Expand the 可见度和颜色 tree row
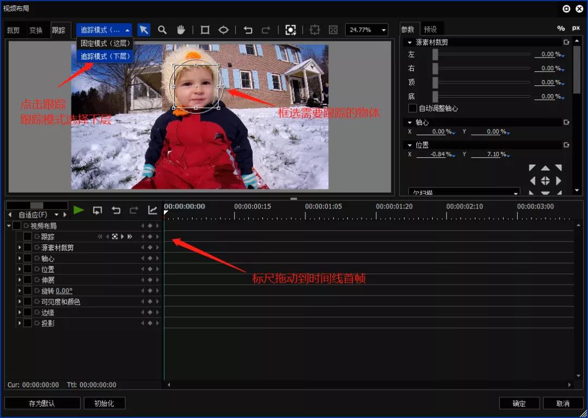 pos(20,302)
